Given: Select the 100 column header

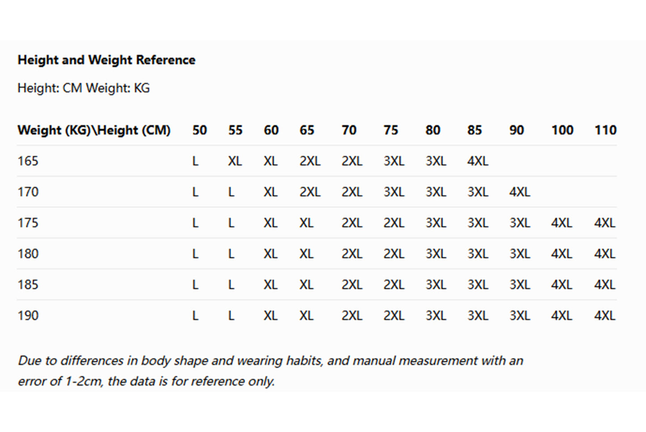Looking at the screenshot, I should coord(562,130).
